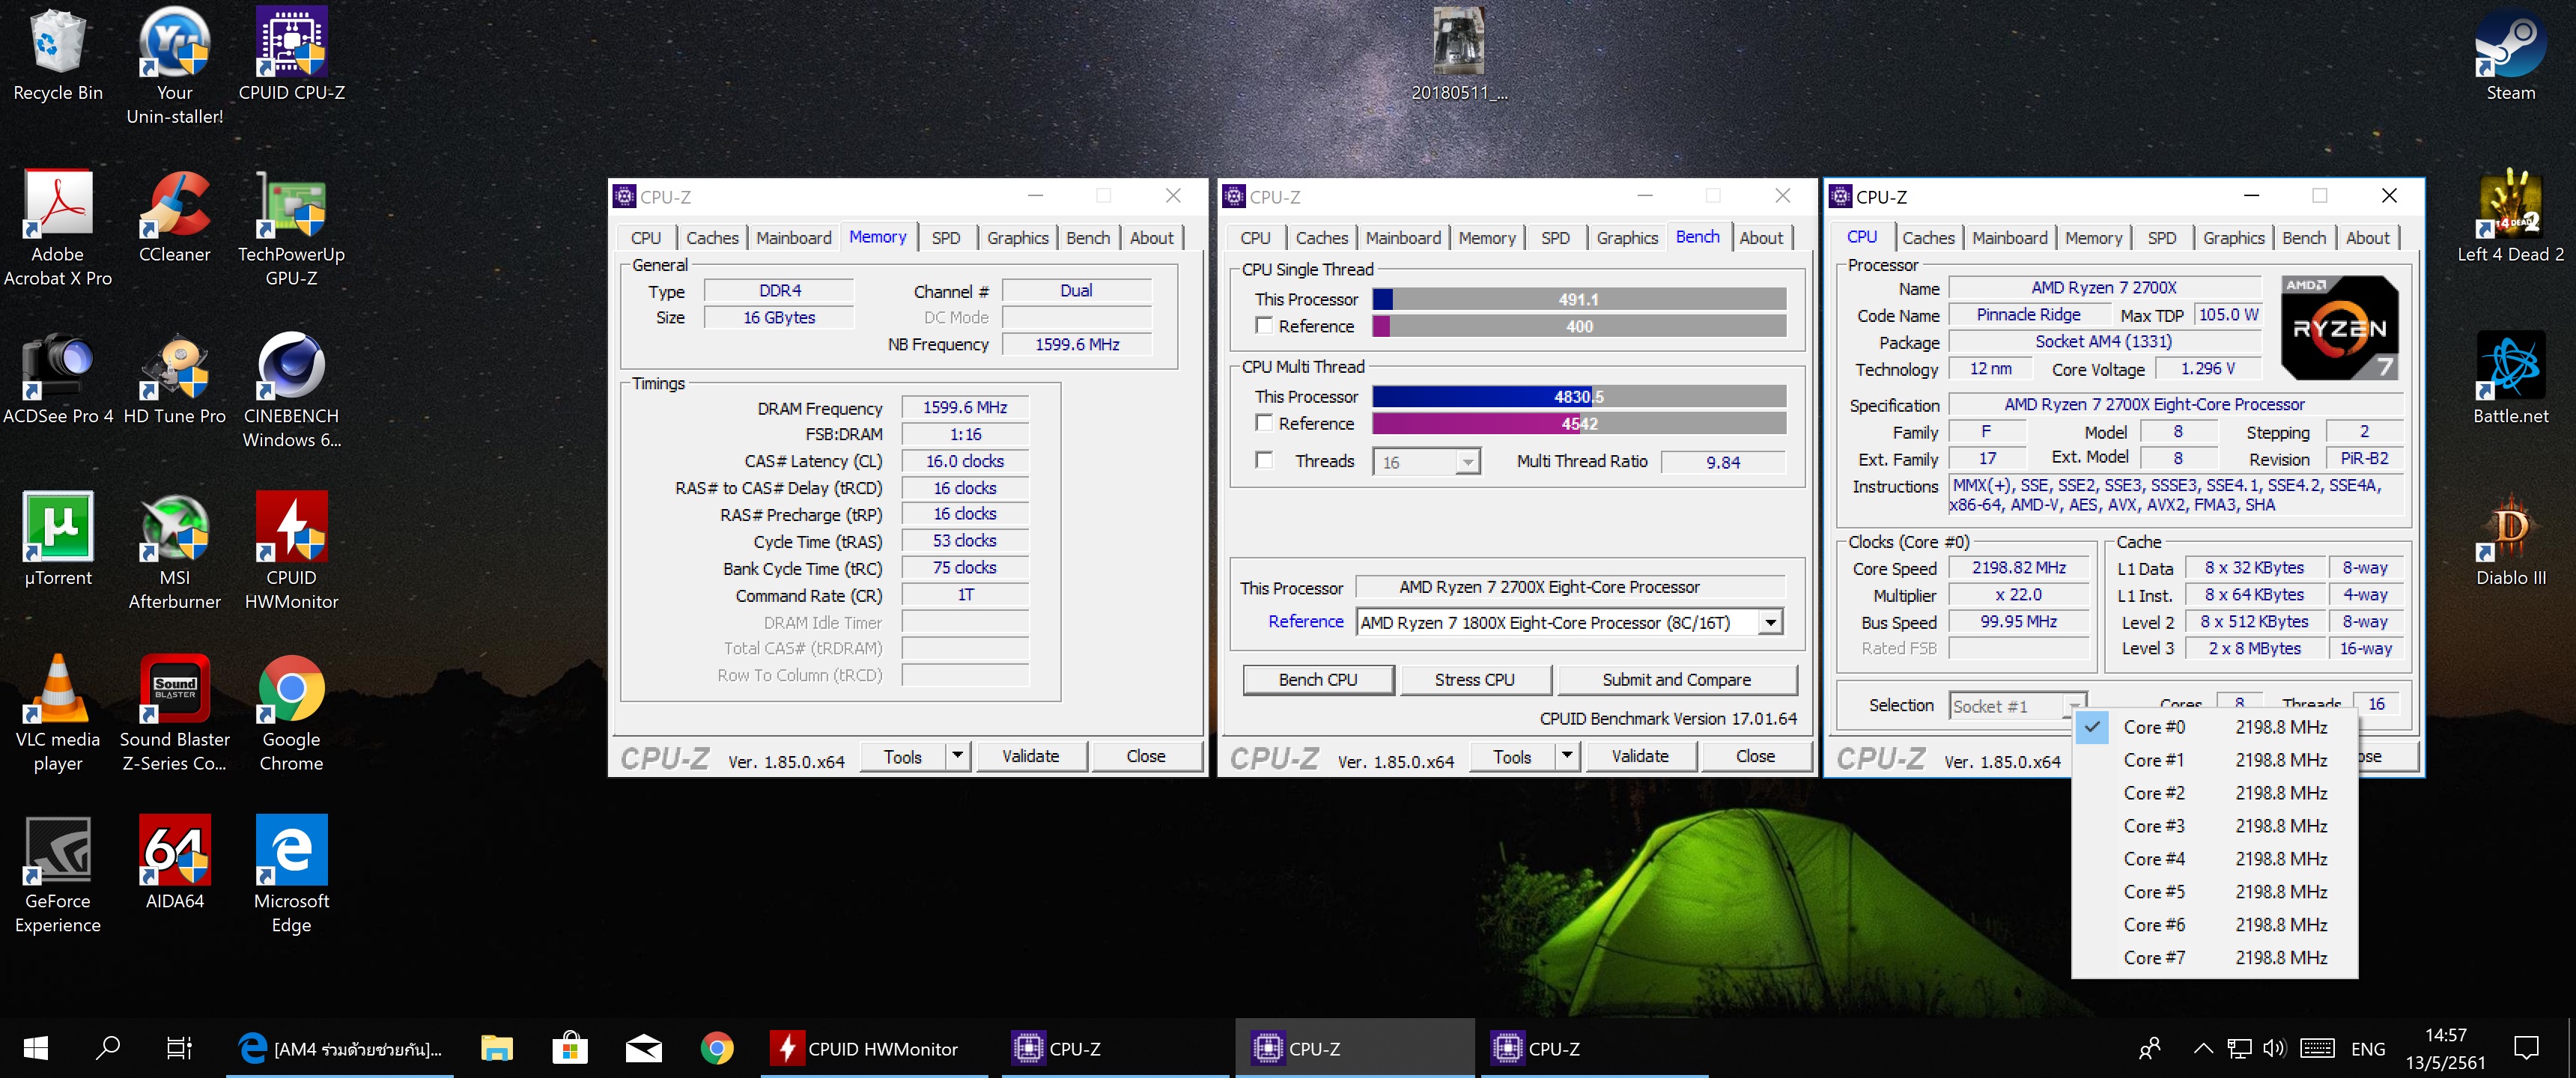Open the Reference processor dropdown
This screenshot has height=1078, width=2576.
(1770, 622)
